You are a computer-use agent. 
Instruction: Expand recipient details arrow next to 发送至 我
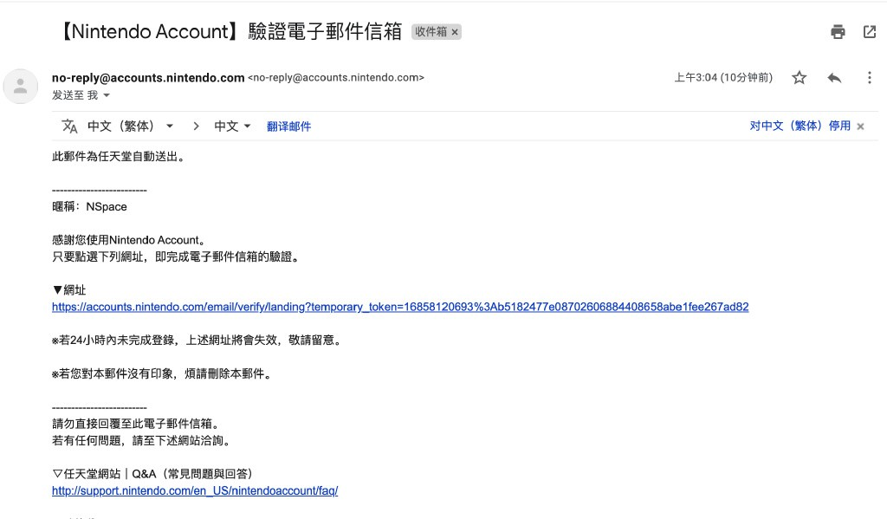pyautogui.click(x=107, y=95)
